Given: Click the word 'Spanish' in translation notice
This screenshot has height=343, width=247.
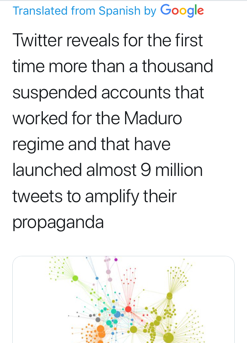Looking at the screenshot, I should tap(120, 11).
